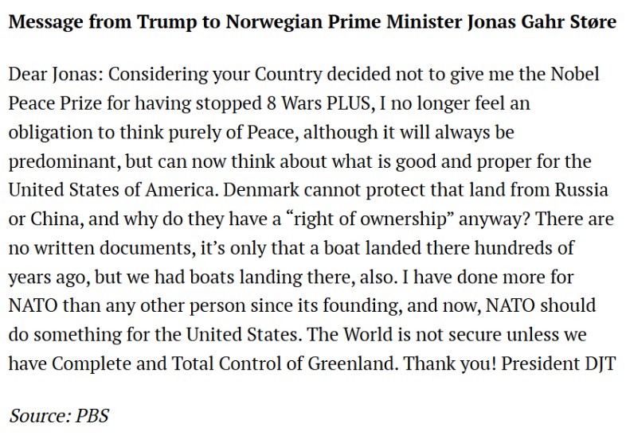This screenshot has height=443, width=626.
Task: Click the 'Source: PBS' attribution line
Action: (59, 415)
